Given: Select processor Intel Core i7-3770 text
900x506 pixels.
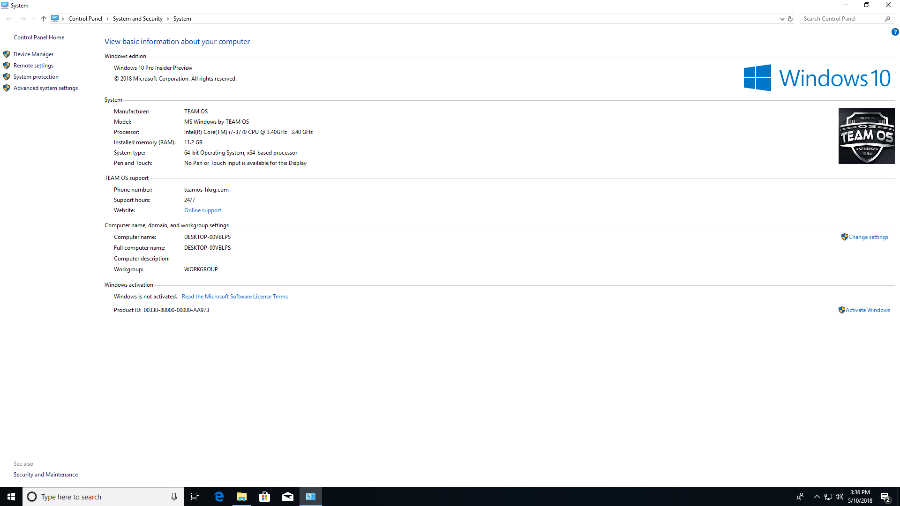Looking at the screenshot, I should (x=248, y=132).
